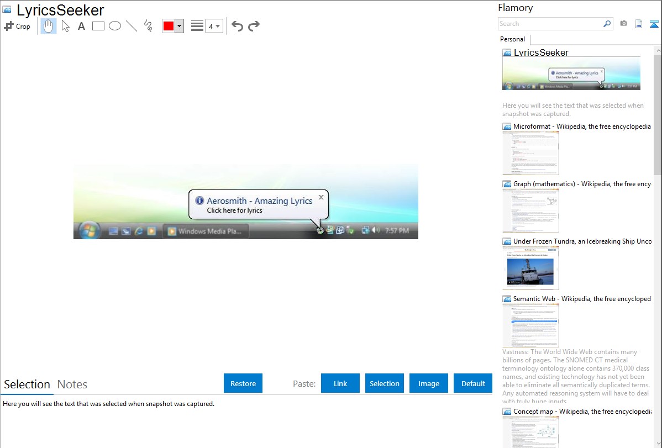Click the Default paste button
This screenshot has width=662, height=448.
[473, 383]
